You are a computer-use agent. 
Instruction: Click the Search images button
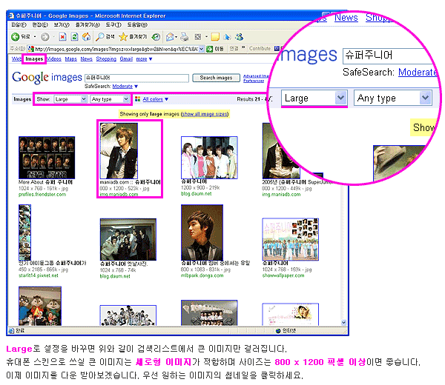[x=217, y=78]
